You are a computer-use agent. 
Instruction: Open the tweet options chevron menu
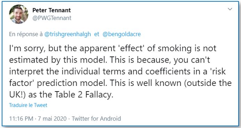click(230, 9)
